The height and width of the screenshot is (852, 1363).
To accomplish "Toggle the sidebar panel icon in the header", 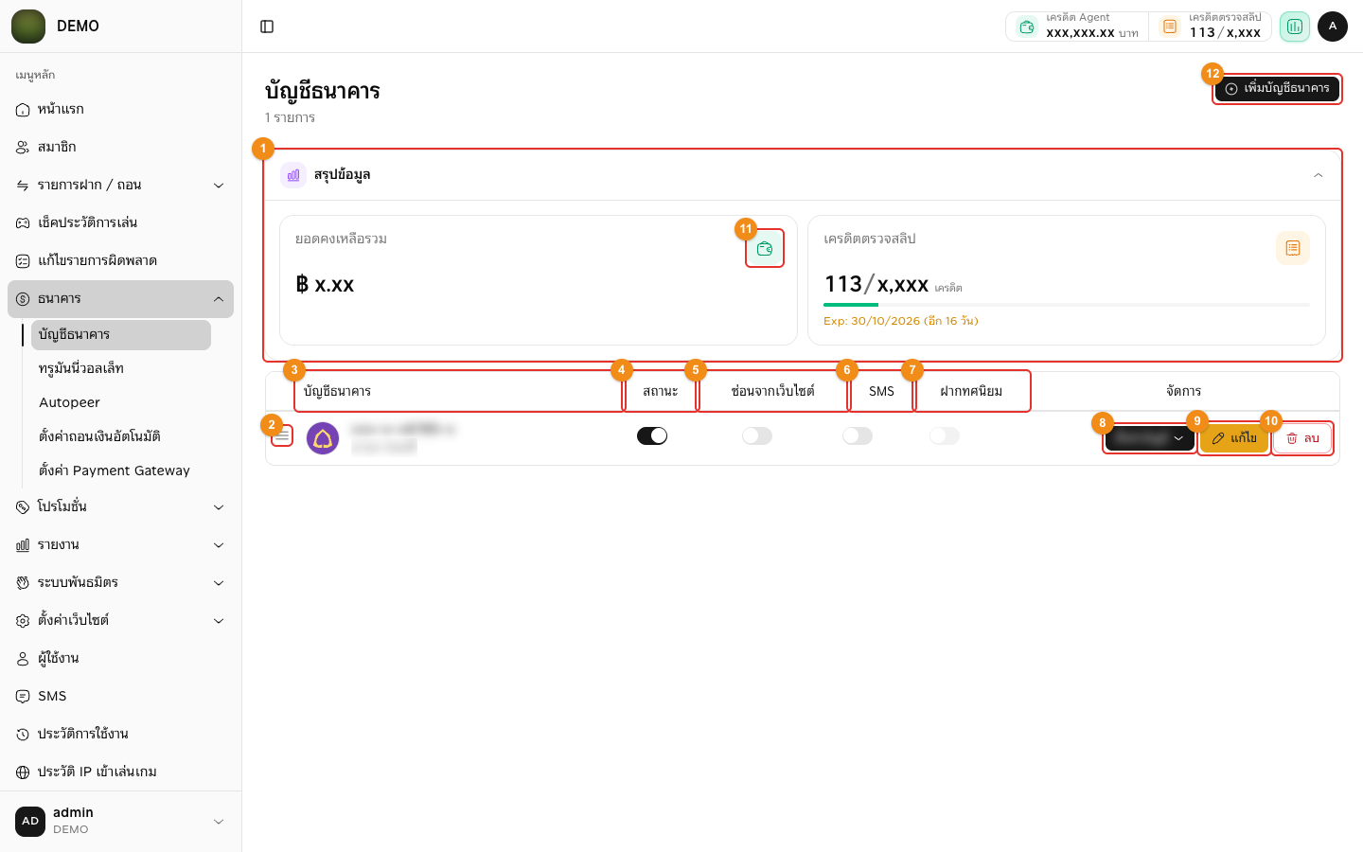I will [x=267, y=27].
